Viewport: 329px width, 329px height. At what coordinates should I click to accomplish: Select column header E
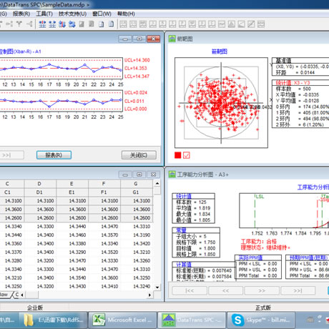72,184
